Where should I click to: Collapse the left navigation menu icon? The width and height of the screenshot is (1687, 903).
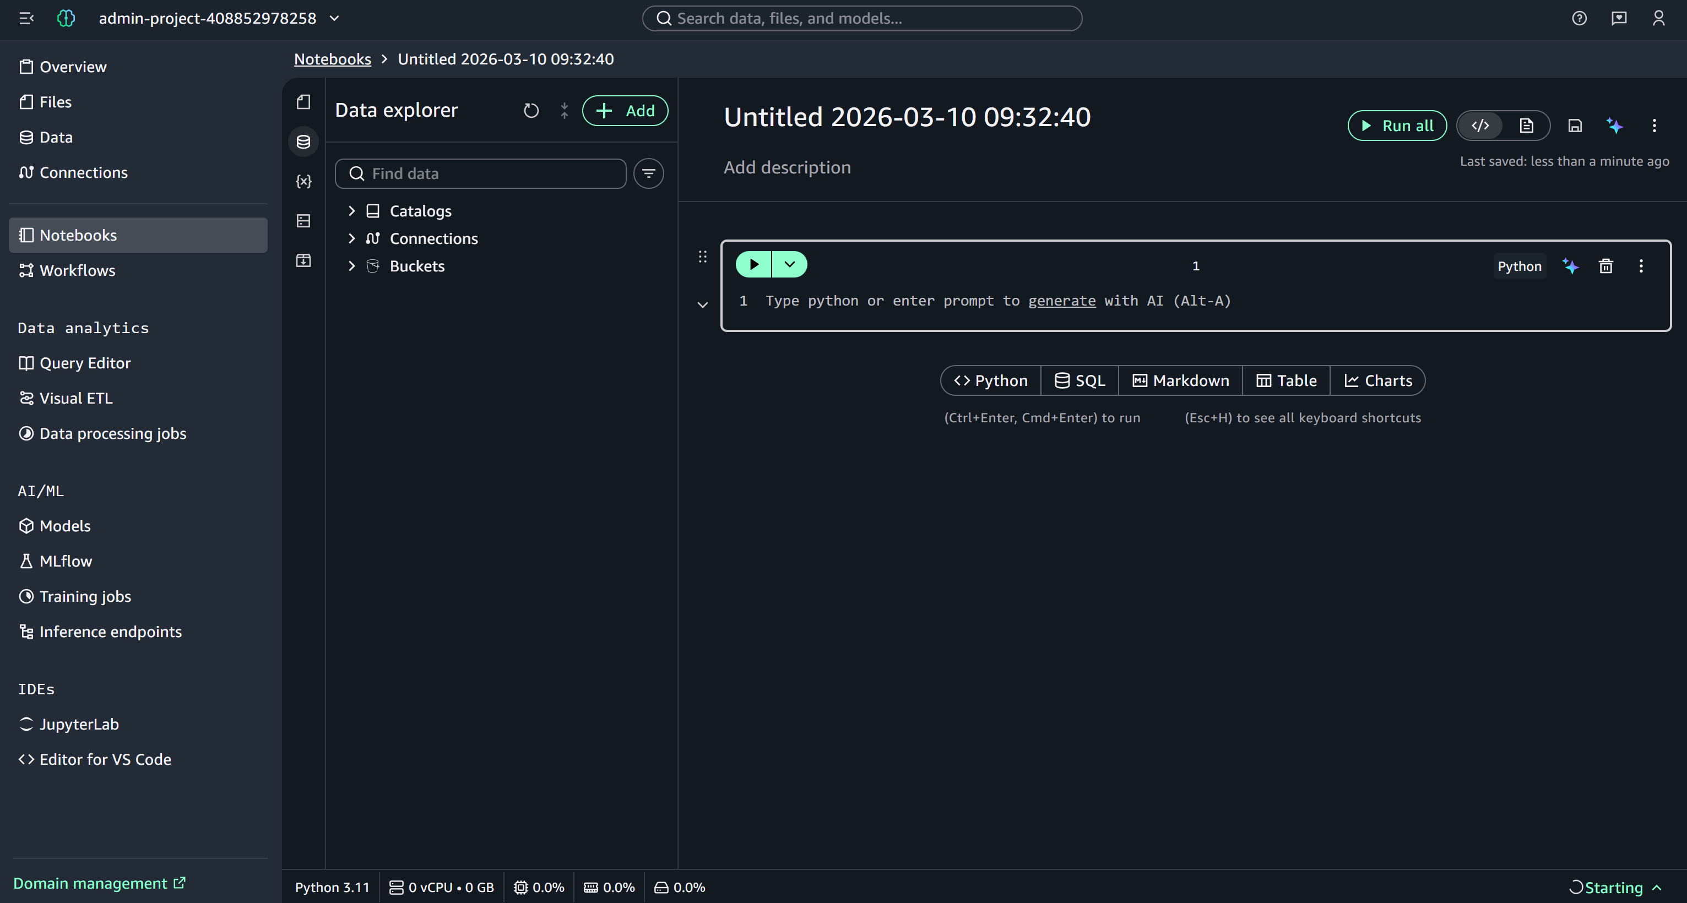point(26,18)
